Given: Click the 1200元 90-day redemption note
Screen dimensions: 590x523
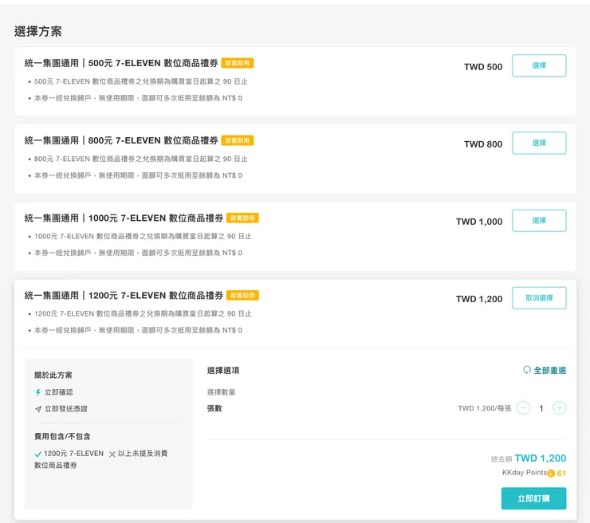Looking at the screenshot, I should click(x=143, y=314).
